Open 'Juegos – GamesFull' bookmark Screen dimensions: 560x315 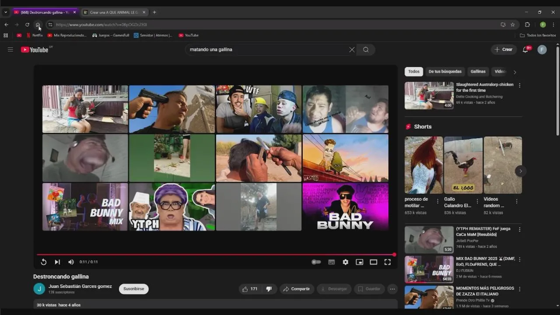tap(111, 35)
